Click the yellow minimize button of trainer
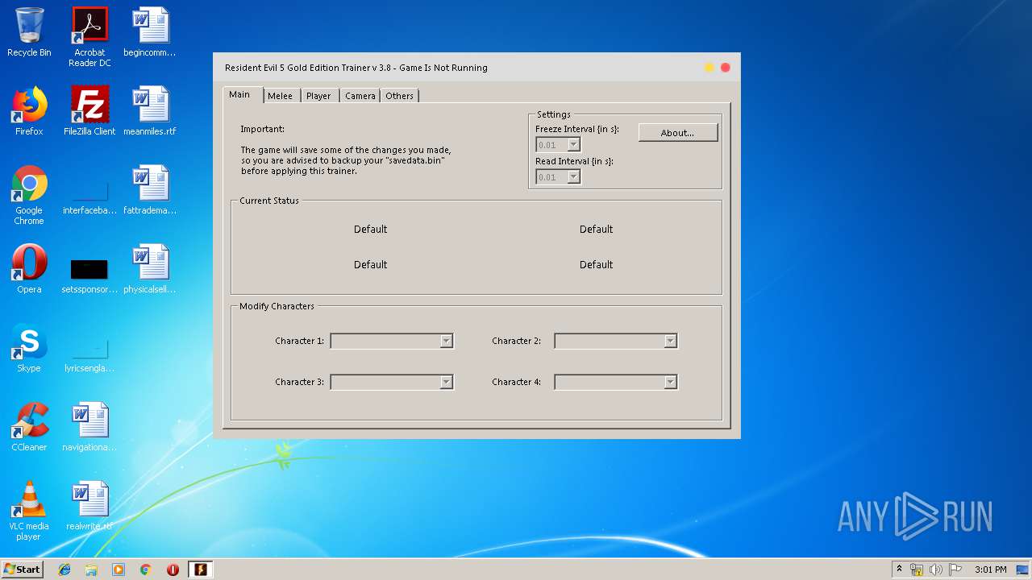The image size is (1032, 580). point(709,68)
